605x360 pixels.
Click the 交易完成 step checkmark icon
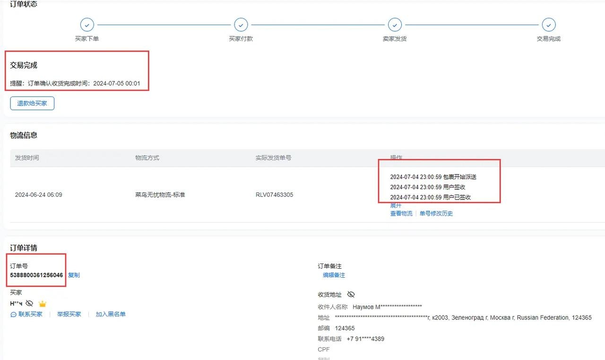549,25
